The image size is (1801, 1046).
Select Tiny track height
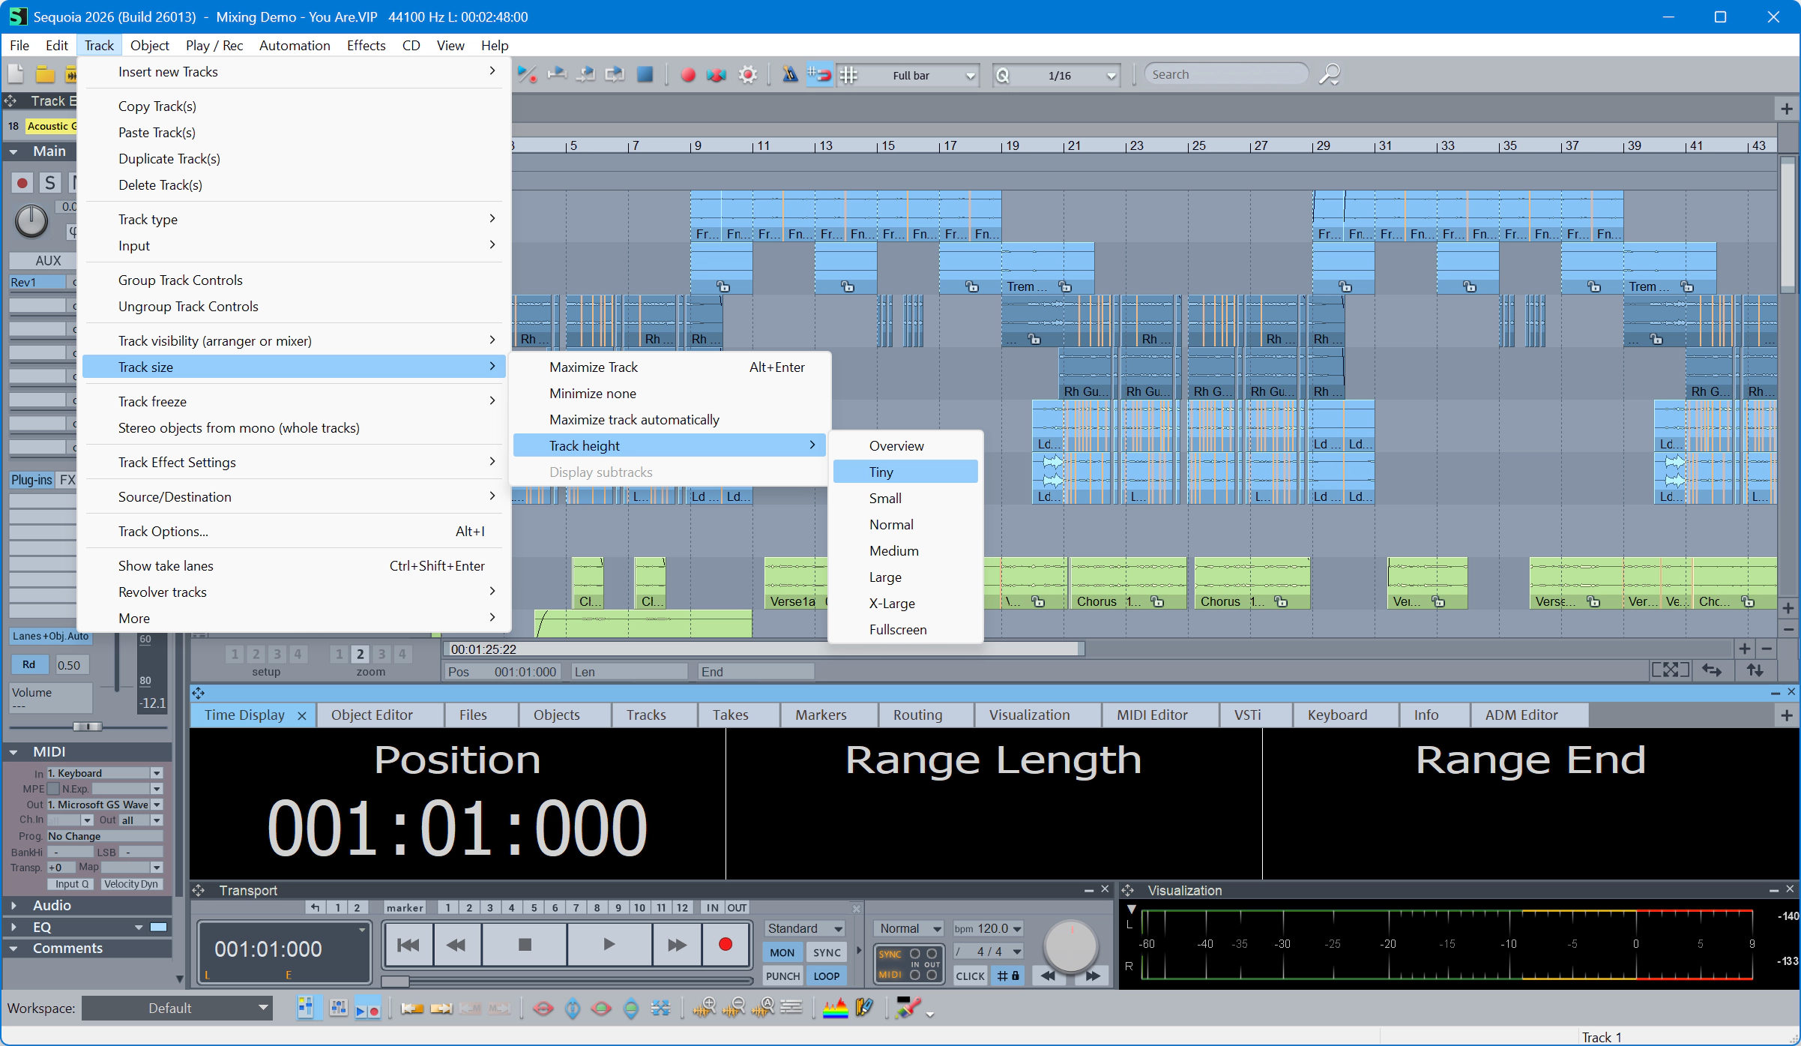[905, 472]
